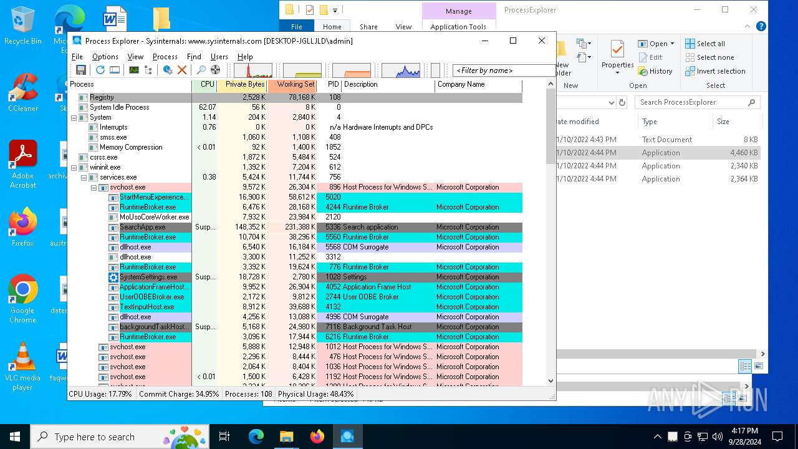The image size is (798, 449).
Task: Click the Refresh Now toolbar icon
Action: (100, 70)
